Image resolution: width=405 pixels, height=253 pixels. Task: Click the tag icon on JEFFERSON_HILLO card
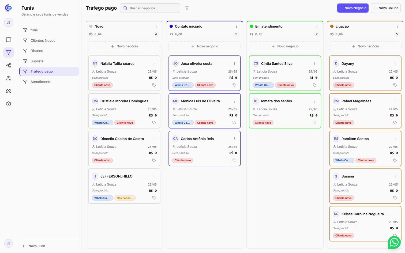pos(154,198)
